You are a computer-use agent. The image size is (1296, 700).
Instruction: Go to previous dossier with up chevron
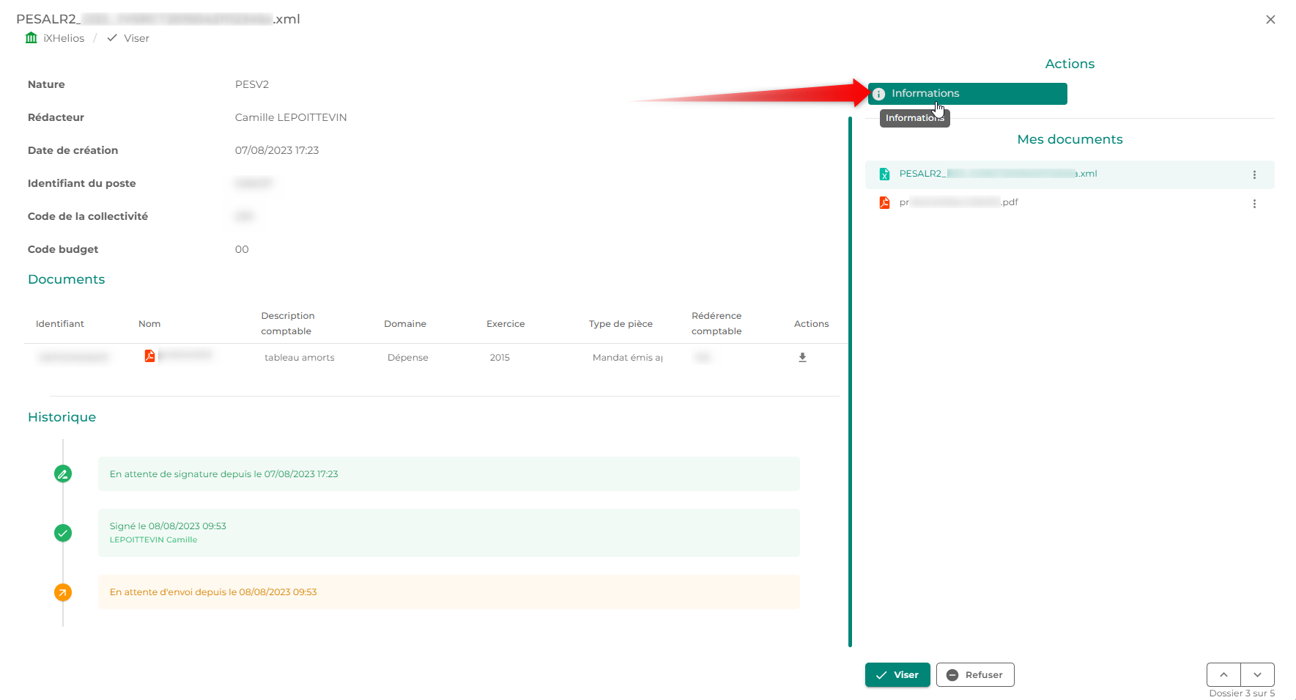pos(1223,674)
